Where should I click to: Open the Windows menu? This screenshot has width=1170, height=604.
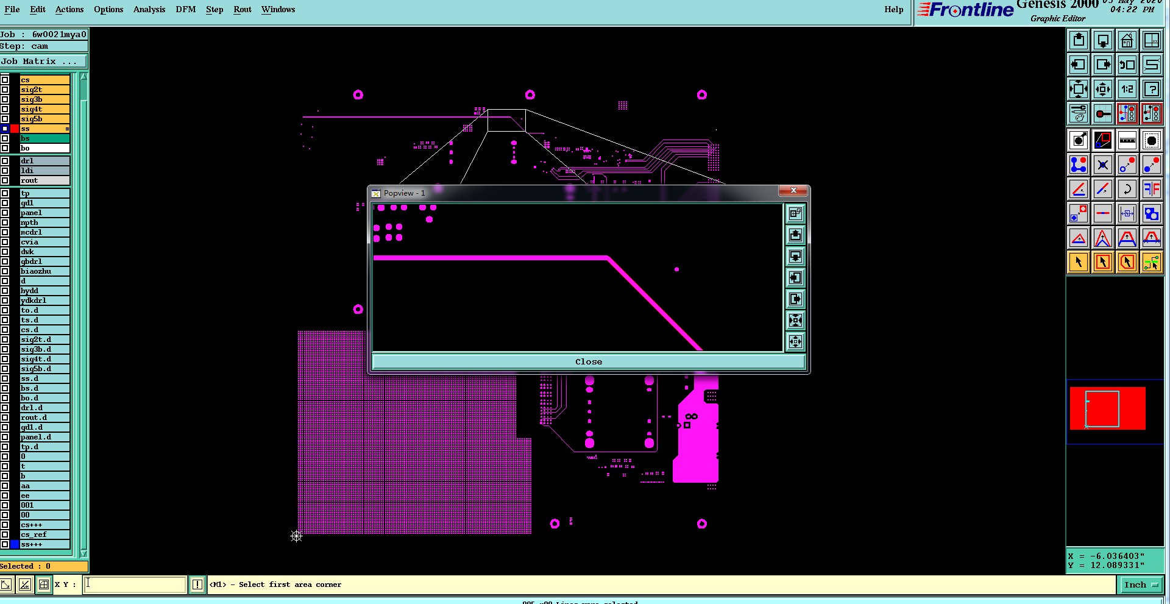tap(278, 9)
